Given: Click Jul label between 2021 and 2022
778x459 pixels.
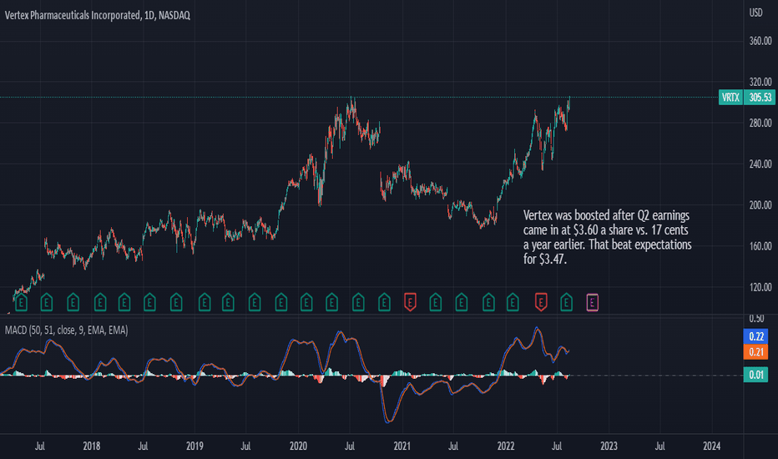Looking at the screenshot, I should [453, 446].
